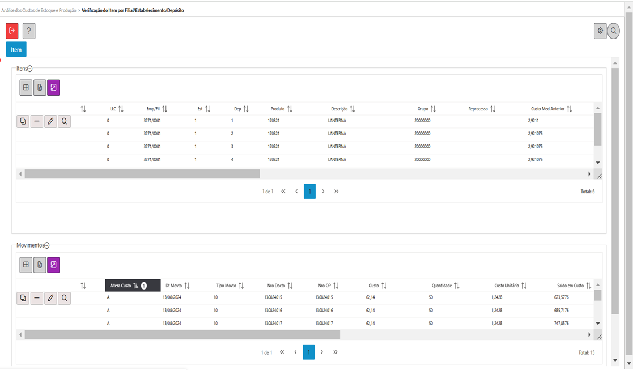This screenshot has width=633, height=370.
Task: Click the round search icon at top right
Action: click(614, 31)
